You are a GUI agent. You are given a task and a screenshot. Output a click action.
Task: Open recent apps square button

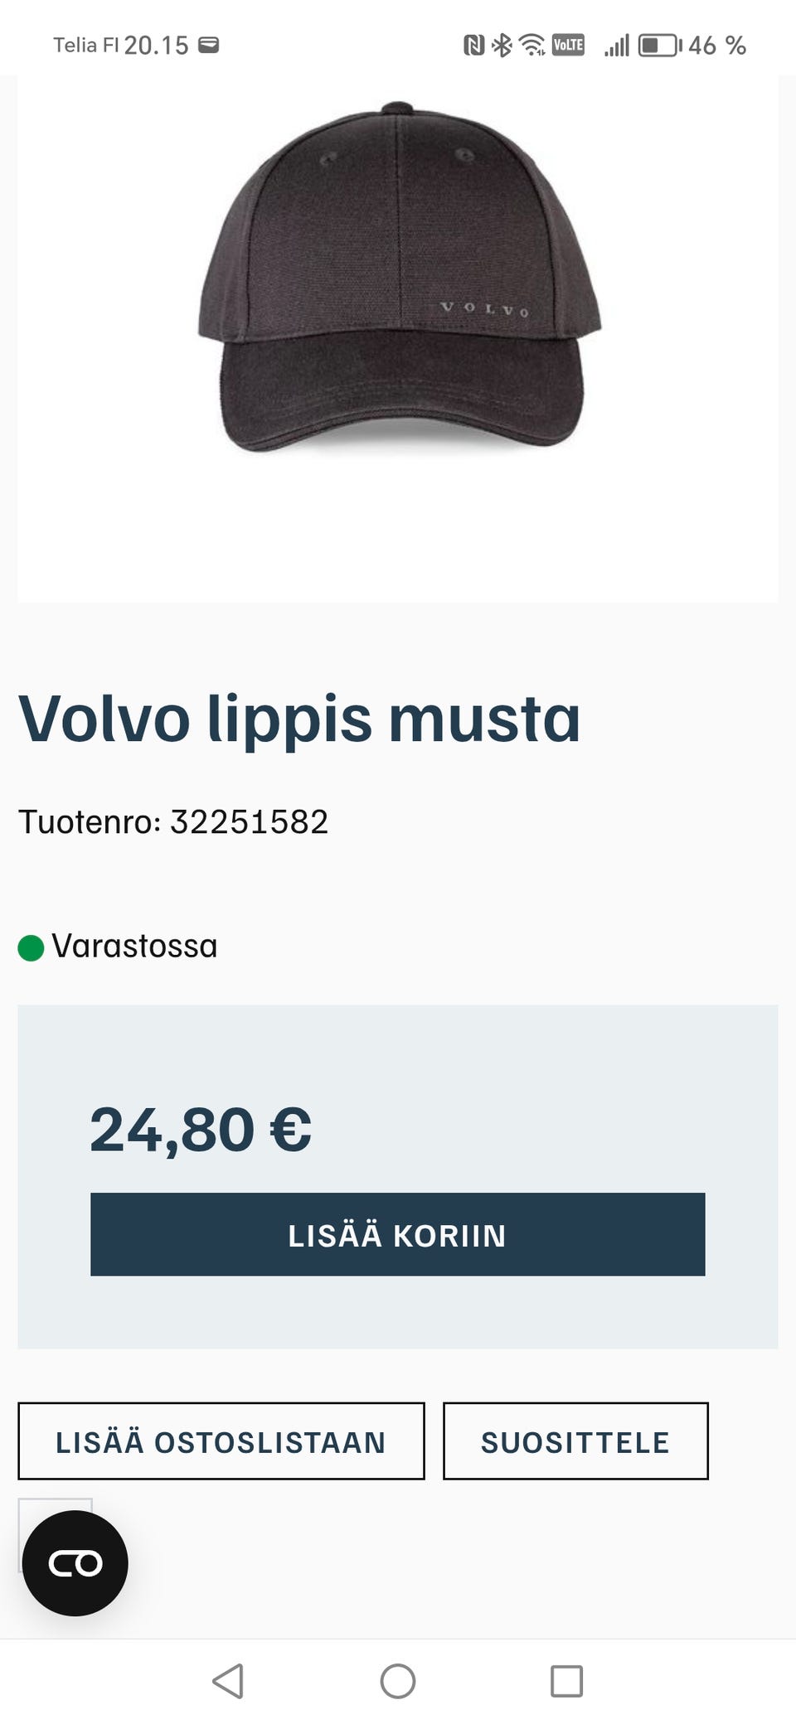tap(566, 1681)
